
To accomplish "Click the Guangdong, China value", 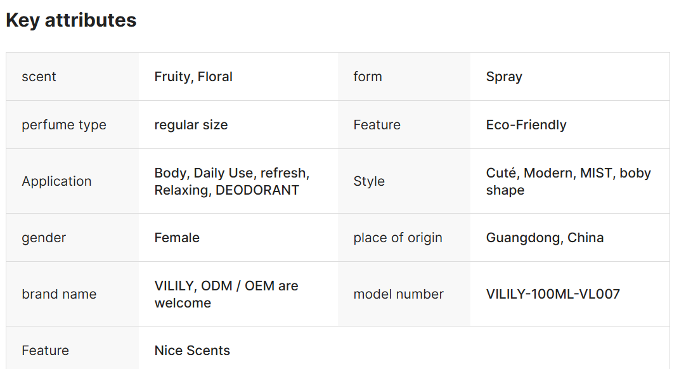I will (545, 238).
